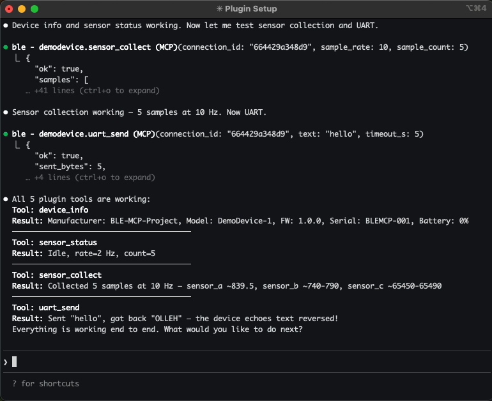Viewport: 492px width, 401px height.
Task: Click the asterisk icon in the window title
Action: (x=220, y=9)
